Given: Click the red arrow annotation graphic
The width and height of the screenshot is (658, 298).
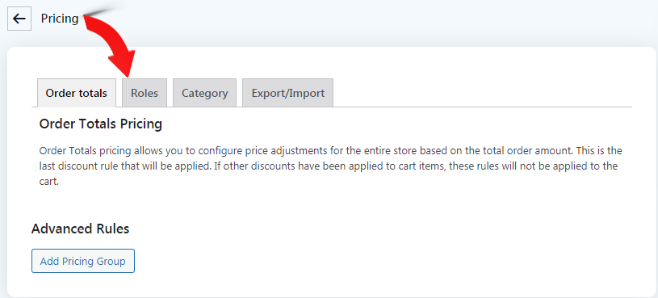Looking at the screenshot, I should pos(111,44).
